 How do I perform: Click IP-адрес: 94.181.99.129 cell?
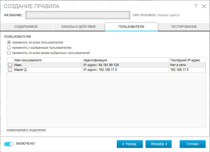[x=125, y=65]
